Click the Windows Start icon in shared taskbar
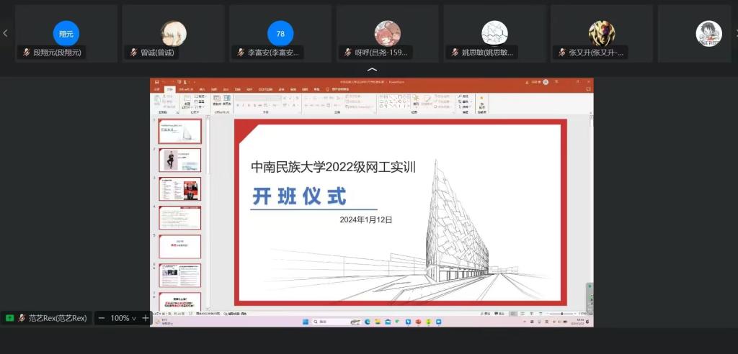The height and width of the screenshot is (354, 738). point(306,322)
